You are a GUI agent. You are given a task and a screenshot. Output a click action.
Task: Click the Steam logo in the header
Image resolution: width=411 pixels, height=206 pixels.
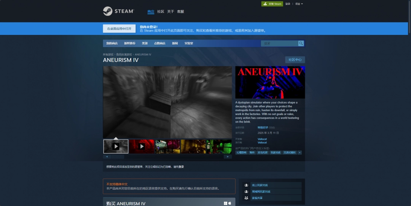pos(118,11)
